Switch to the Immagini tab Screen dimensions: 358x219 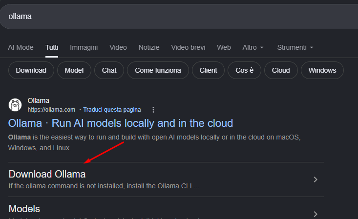point(84,47)
